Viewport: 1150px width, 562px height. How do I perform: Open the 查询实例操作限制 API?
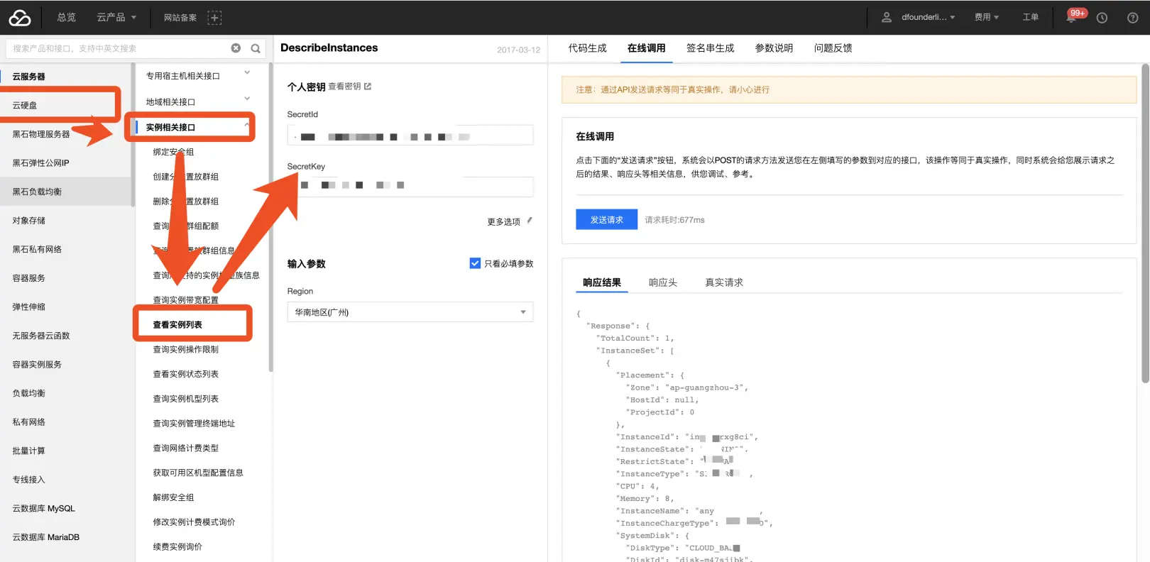click(x=186, y=349)
